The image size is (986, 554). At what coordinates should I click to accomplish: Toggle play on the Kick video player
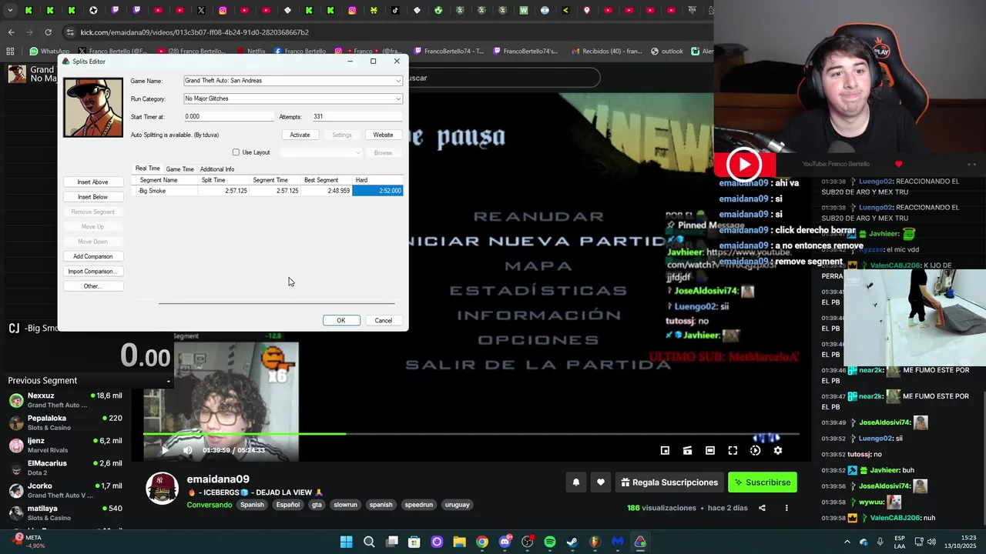click(164, 450)
